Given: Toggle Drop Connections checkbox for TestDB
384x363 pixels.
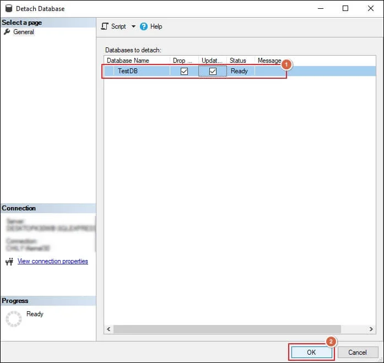Looking at the screenshot, I should pos(184,71).
